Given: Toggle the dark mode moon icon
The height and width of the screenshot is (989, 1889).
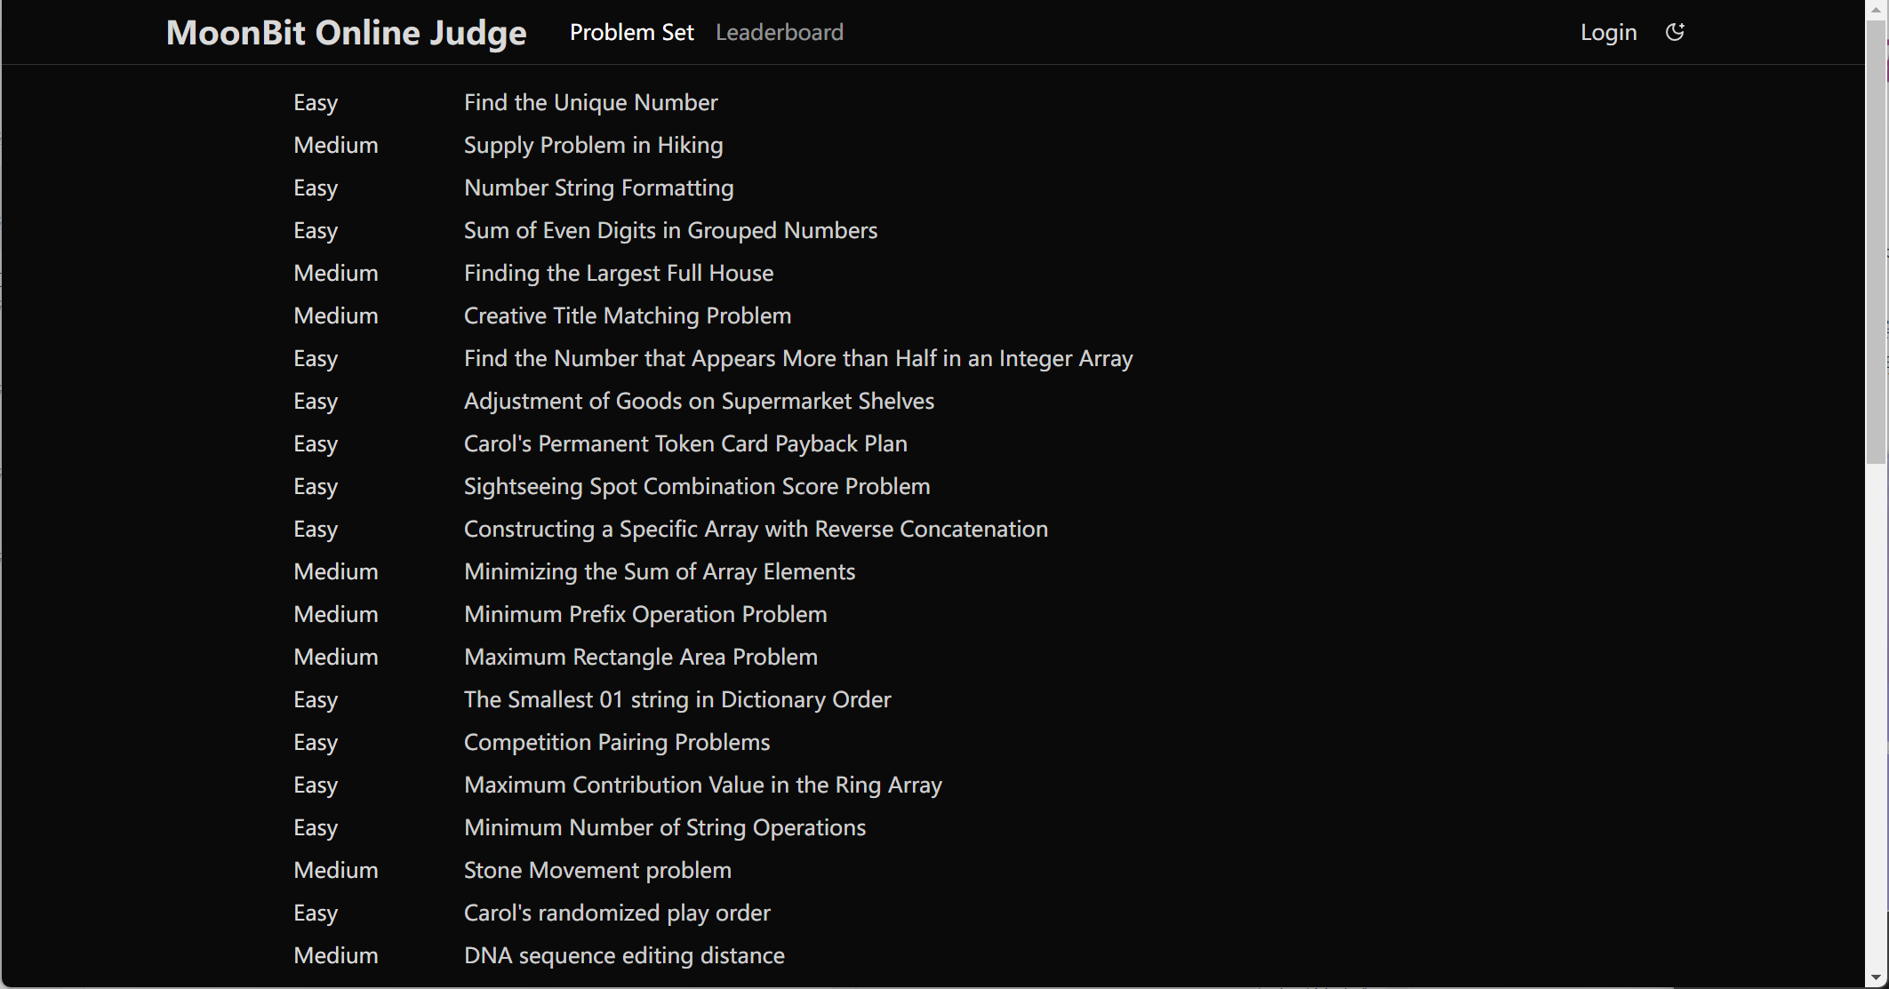Looking at the screenshot, I should [1675, 32].
